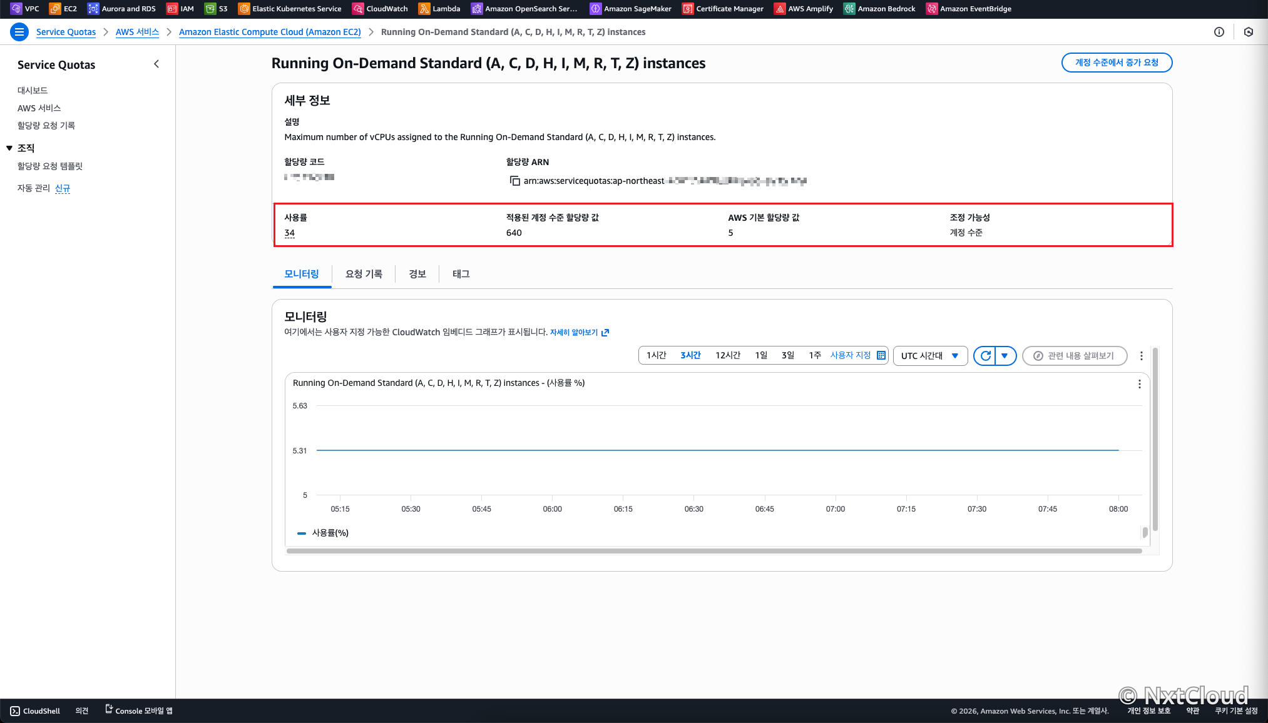This screenshot has width=1268, height=723.
Task: Open the IAM service shortcut
Action: (180, 9)
